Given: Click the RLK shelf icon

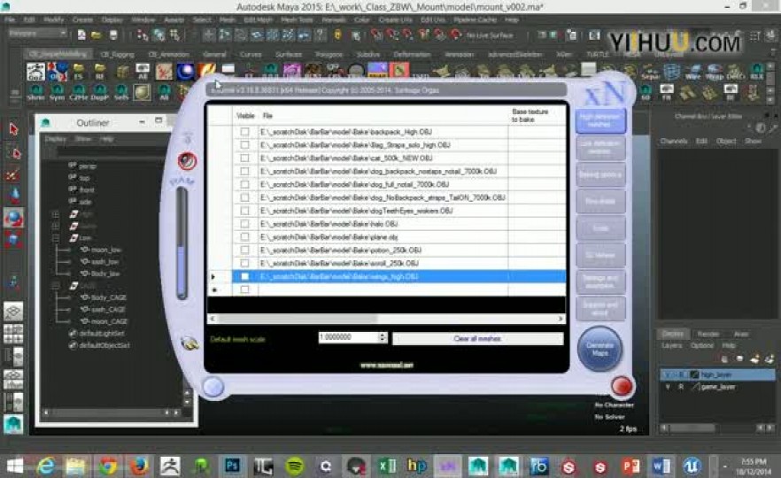Looking at the screenshot, I should [757, 72].
